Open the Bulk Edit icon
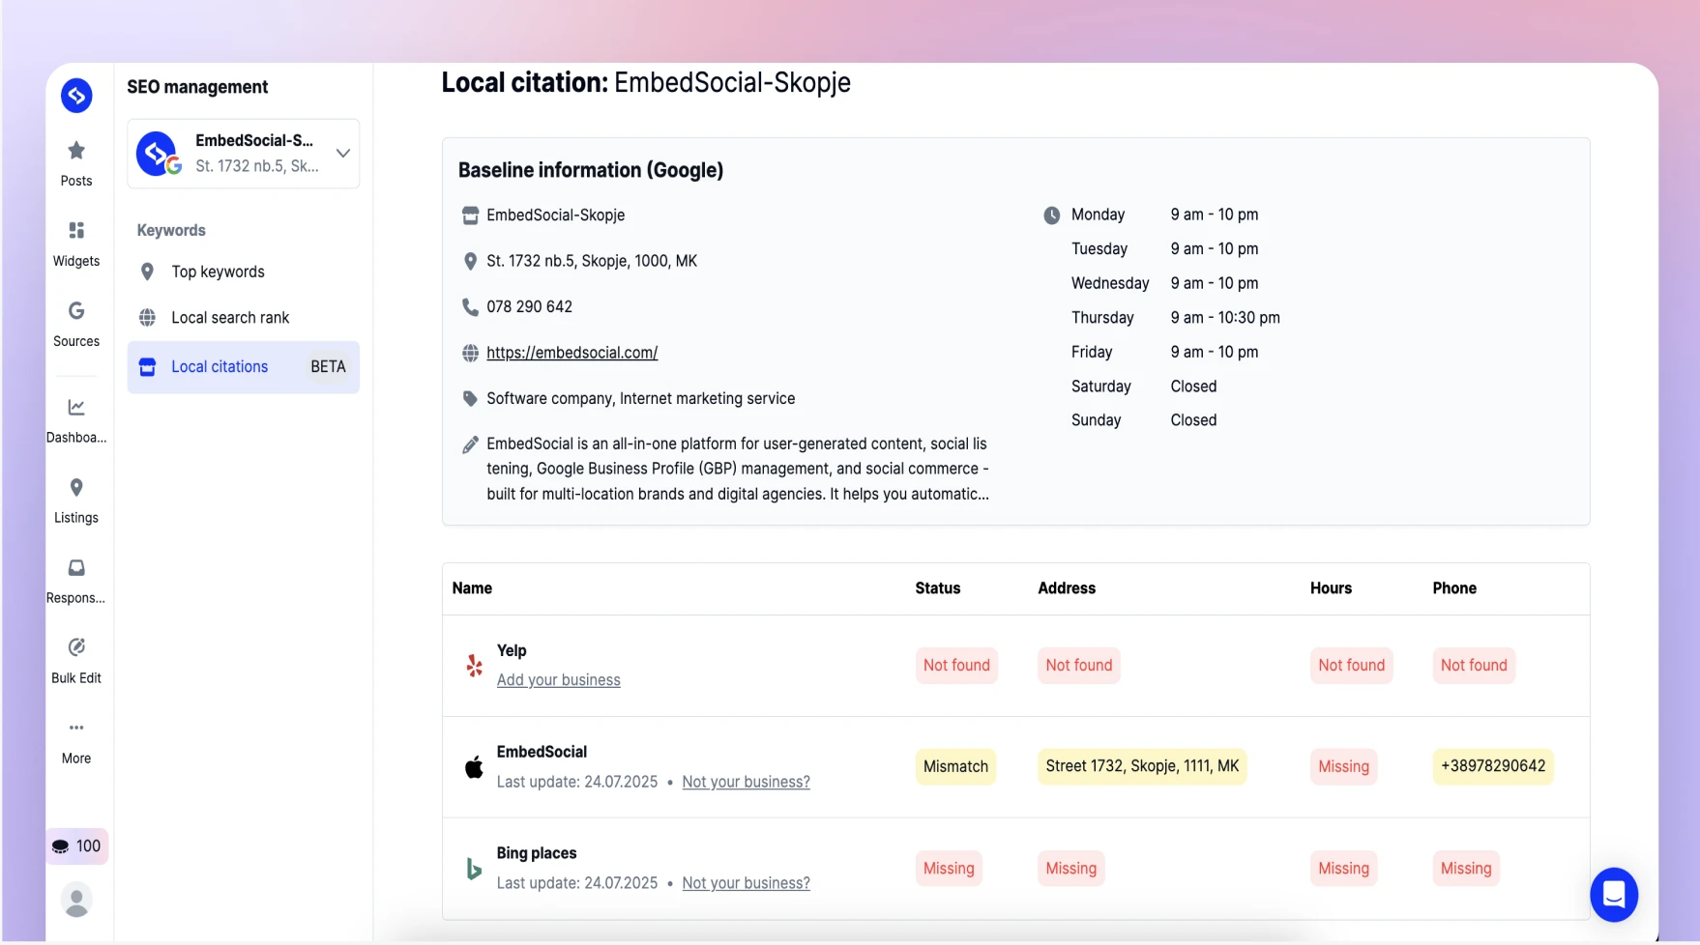The height and width of the screenshot is (945, 1700). coord(76,647)
